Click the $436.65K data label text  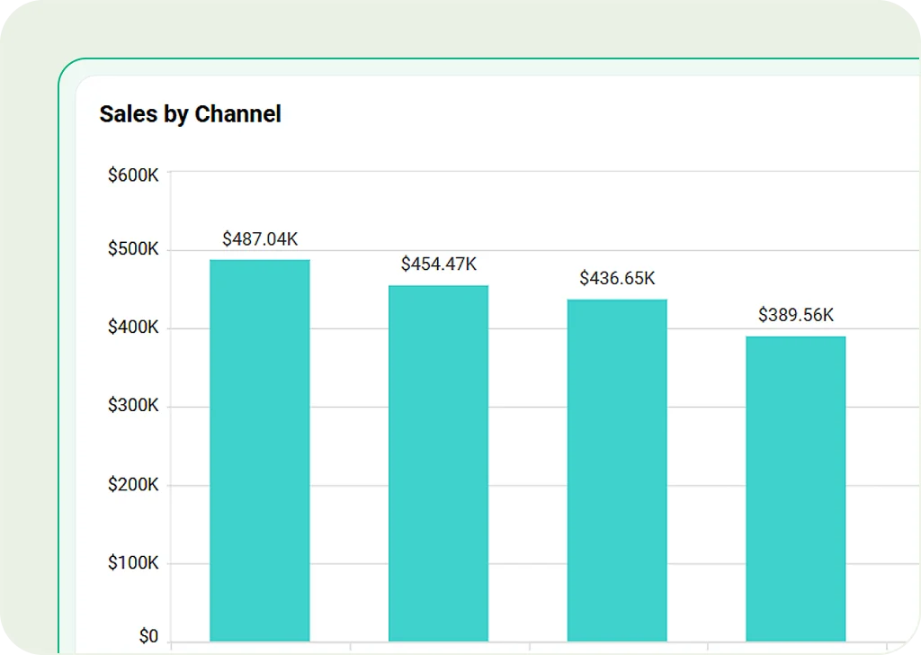point(617,278)
